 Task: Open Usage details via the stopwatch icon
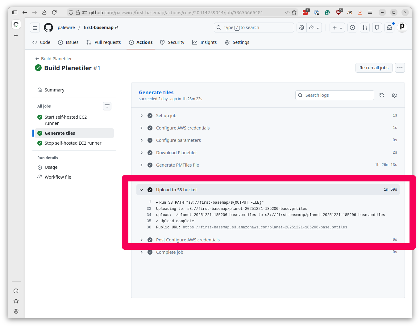pyautogui.click(x=40, y=167)
